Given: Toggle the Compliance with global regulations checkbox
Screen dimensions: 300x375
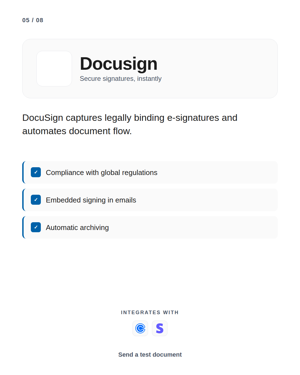Looking at the screenshot, I should [36, 172].
